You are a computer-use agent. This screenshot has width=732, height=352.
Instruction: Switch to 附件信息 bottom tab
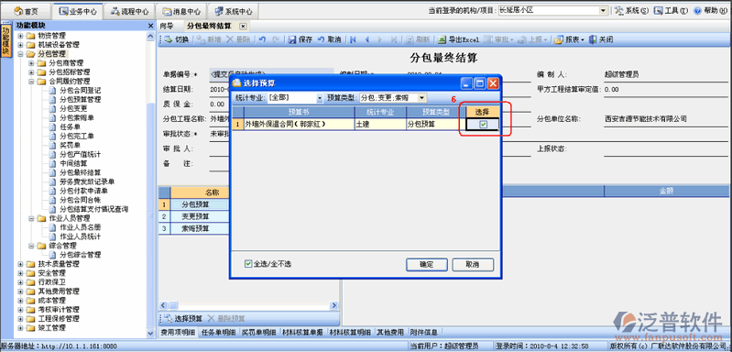(x=424, y=333)
